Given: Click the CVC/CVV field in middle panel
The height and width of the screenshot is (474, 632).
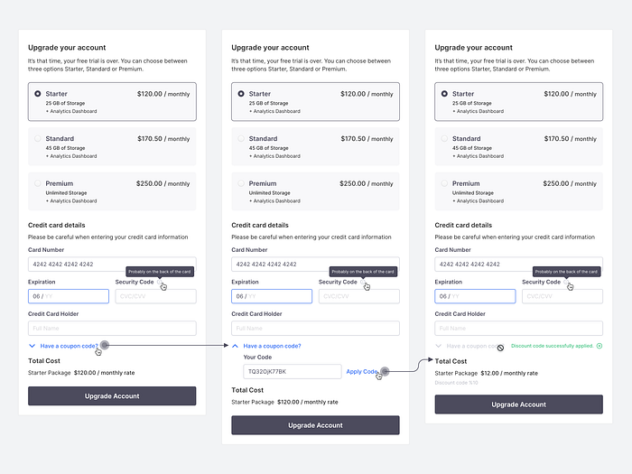Looking at the screenshot, I should [x=359, y=296].
